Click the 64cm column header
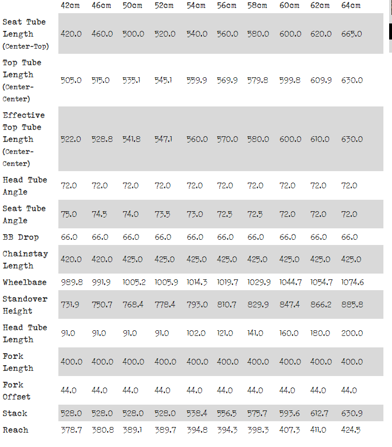Screen dimensions: 392x447 point(351,6)
